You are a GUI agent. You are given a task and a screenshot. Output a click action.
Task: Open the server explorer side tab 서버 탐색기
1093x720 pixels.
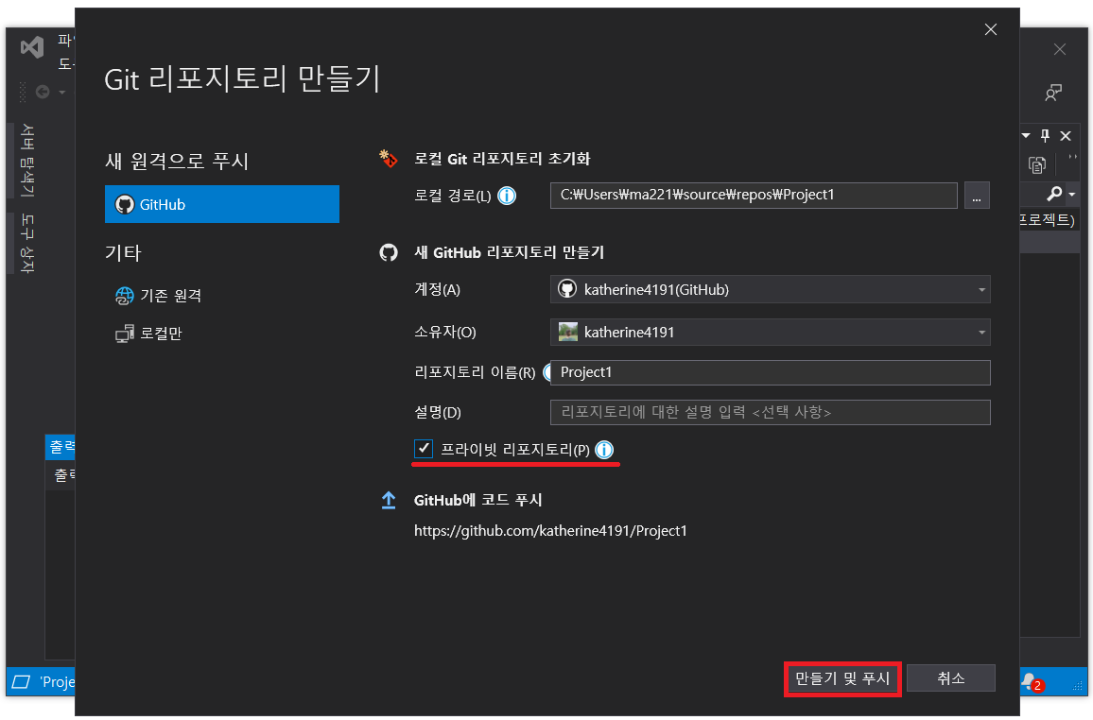pos(26,161)
